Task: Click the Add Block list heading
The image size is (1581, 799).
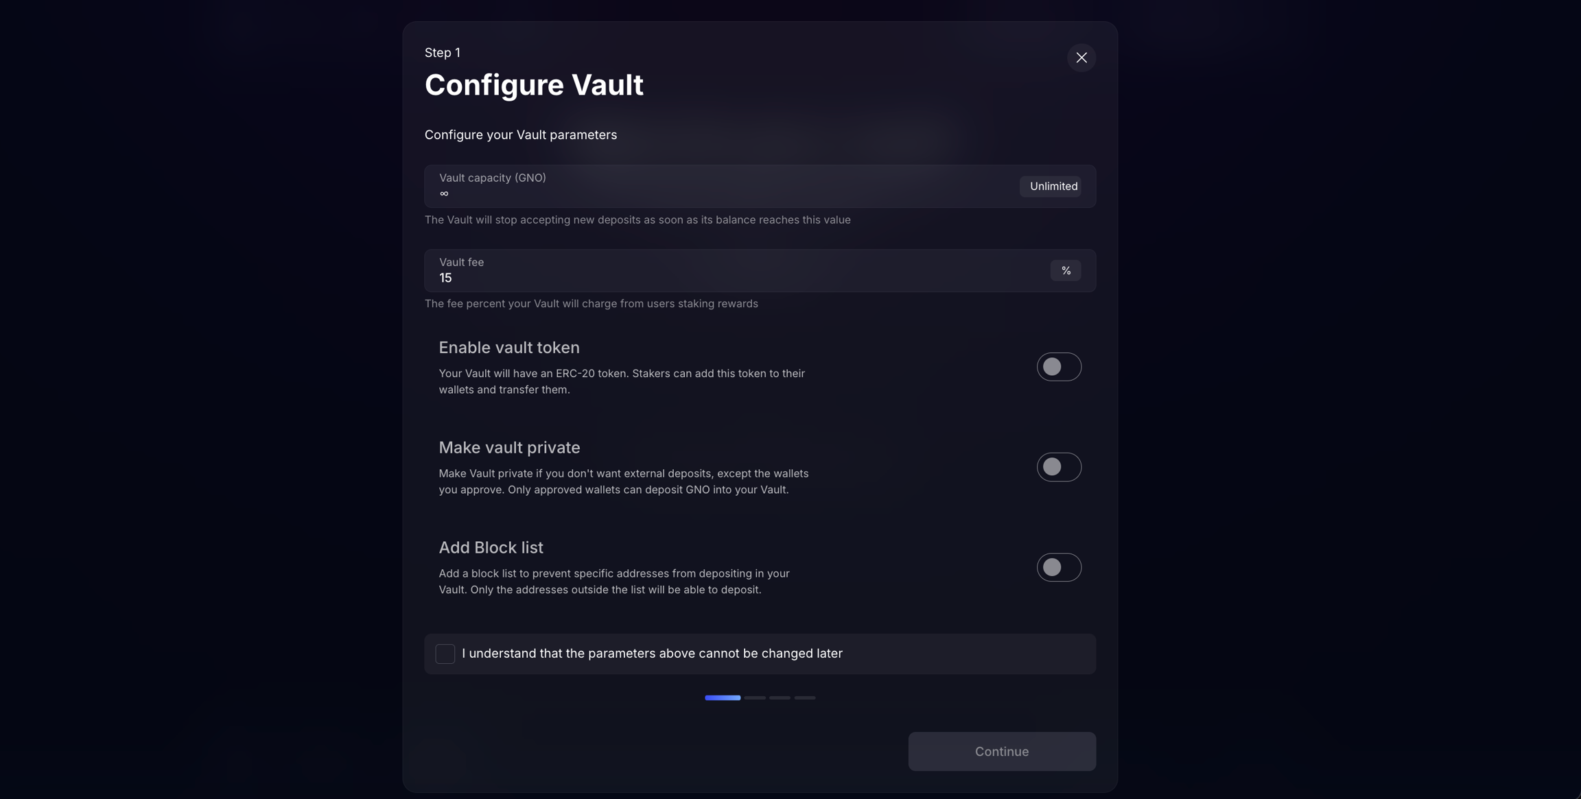Action: tap(491, 548)
